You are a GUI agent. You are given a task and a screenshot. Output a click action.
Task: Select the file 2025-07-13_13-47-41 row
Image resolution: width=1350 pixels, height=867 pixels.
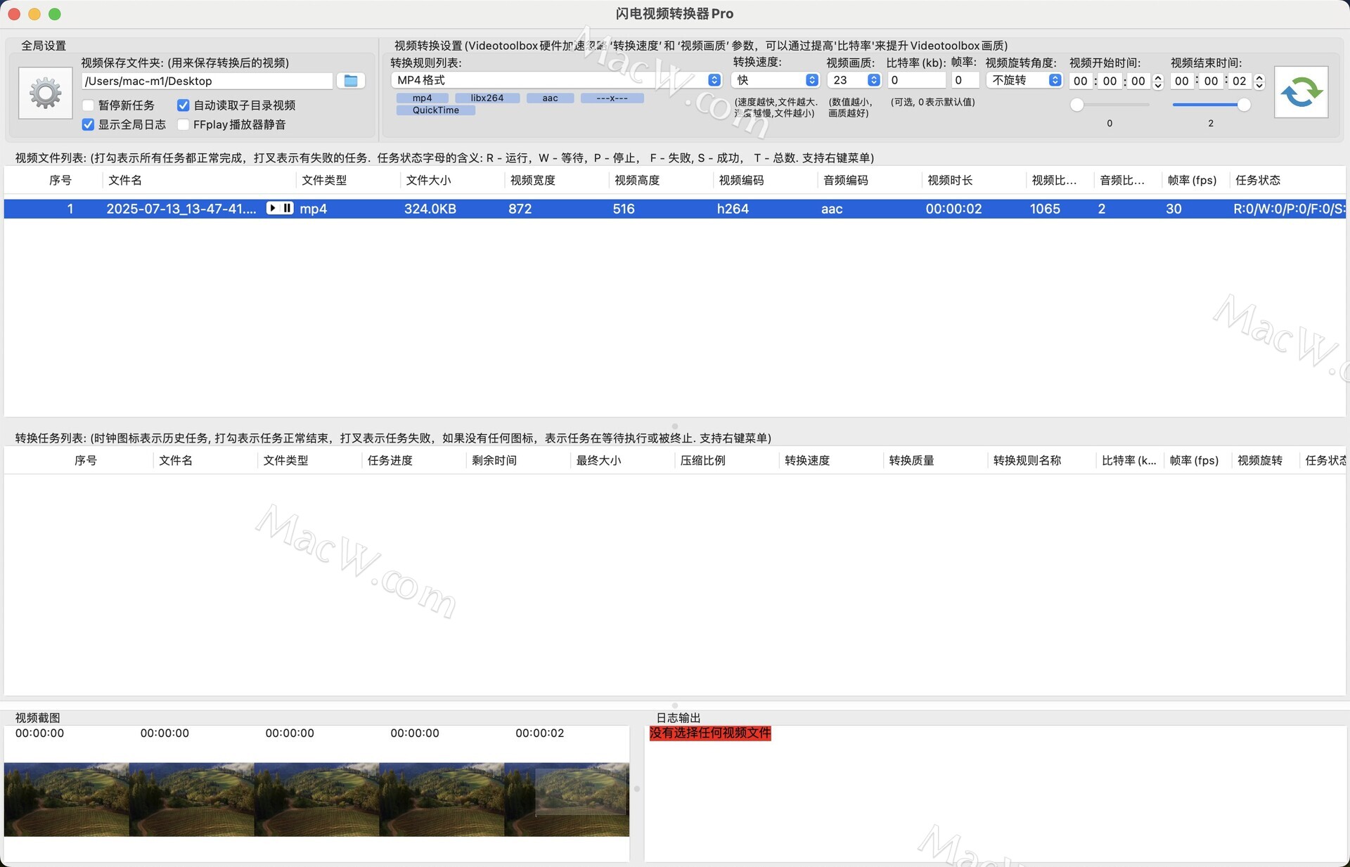pos(675,209)
